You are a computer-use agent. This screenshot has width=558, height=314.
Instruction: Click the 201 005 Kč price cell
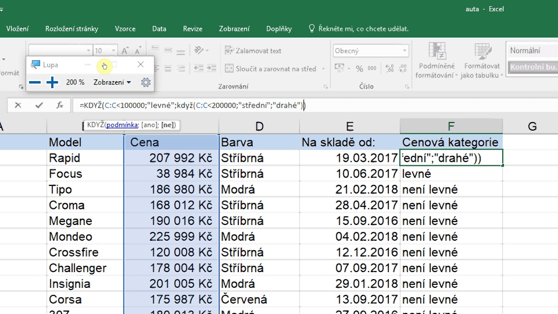[171, 283]
